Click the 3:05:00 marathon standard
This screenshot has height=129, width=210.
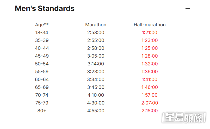pyautogui.click(x=96, y=56)
